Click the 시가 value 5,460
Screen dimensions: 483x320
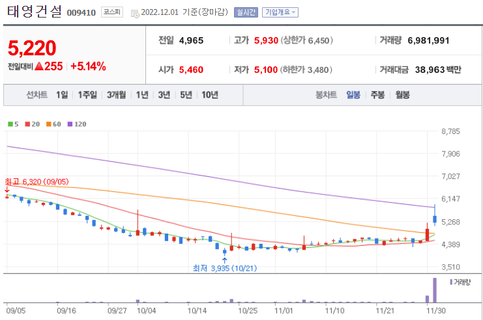[191, 70]
